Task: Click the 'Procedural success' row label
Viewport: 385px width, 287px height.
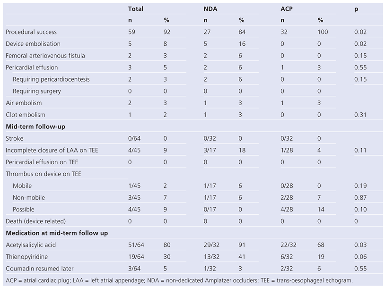Action: 31,32
